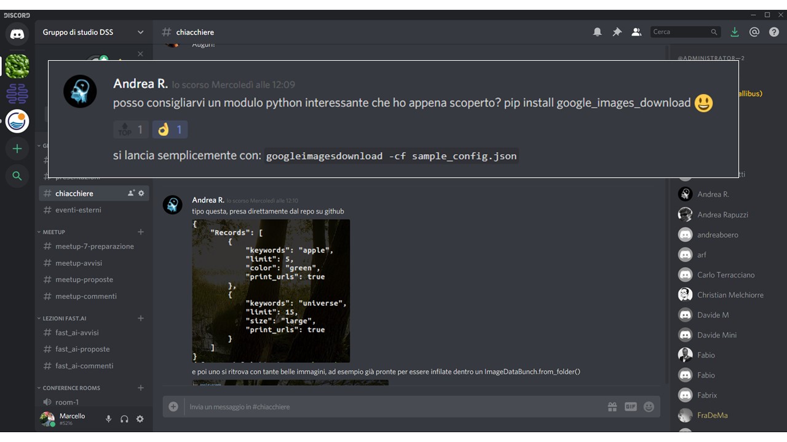Open Discord home button
The height and width of the screenshot is (442, 787).
pos(17,34)
